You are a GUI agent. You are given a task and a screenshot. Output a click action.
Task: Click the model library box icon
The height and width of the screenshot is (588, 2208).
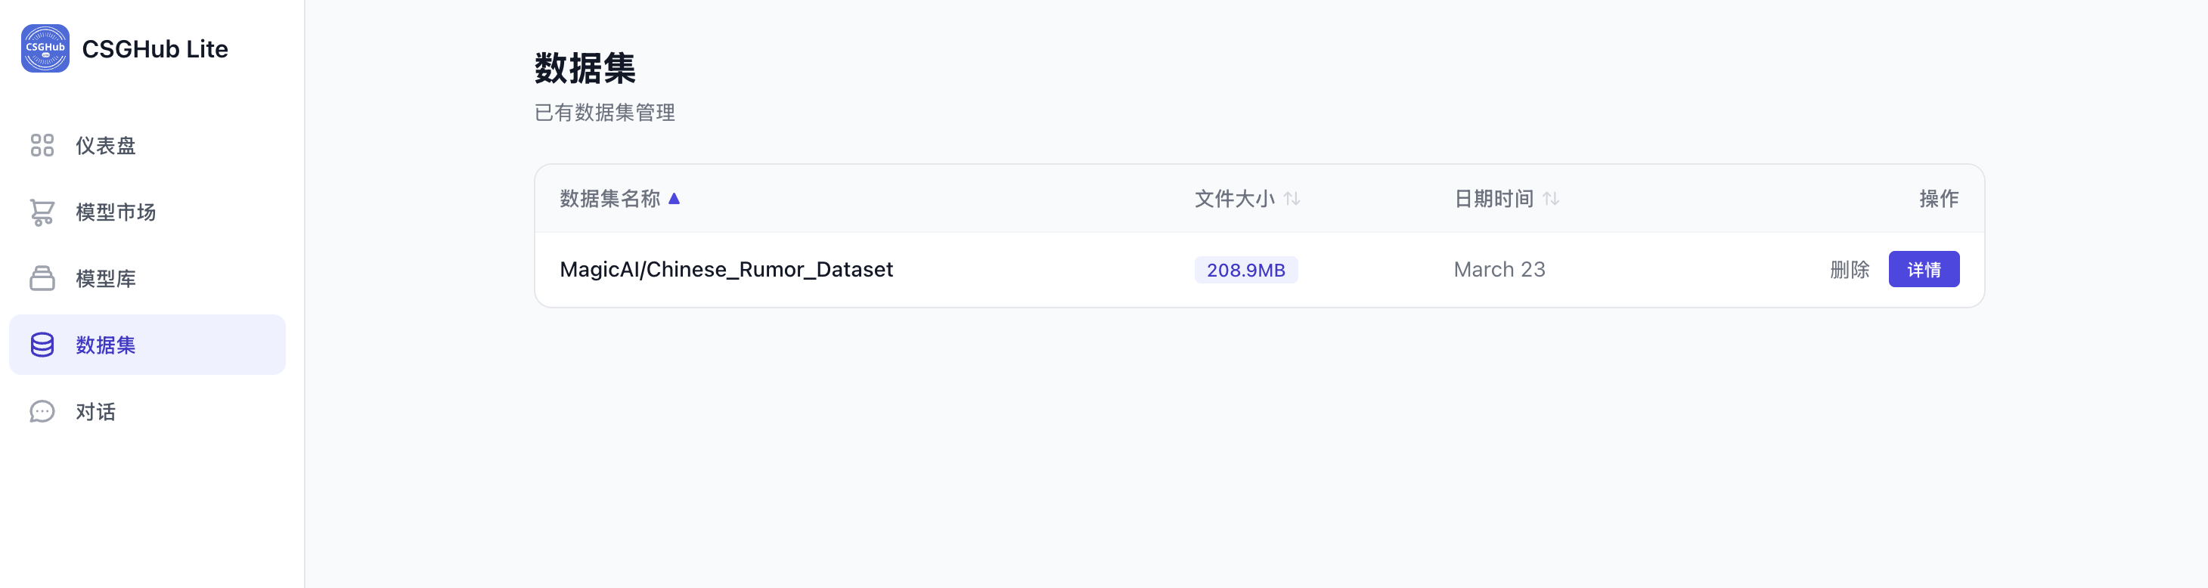(42, 279)
